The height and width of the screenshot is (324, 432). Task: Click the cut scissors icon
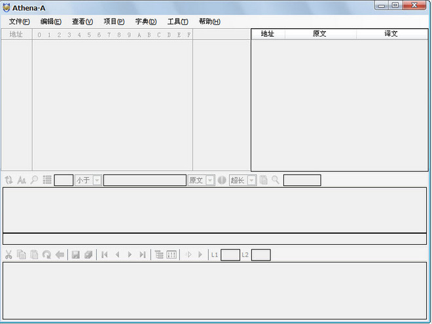(x=9, y=255)
